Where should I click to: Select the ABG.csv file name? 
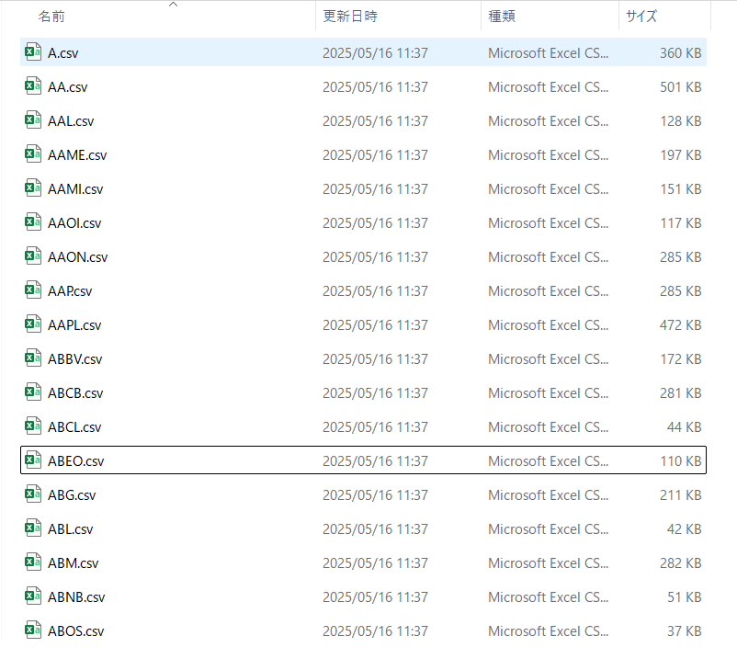tap(72, 495)
